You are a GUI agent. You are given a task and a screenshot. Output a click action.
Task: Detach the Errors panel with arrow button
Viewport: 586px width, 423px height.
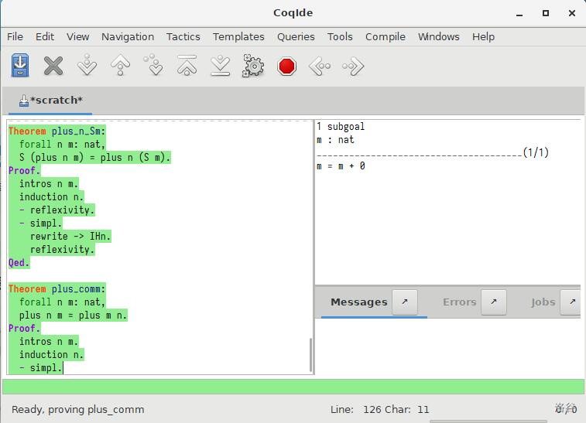(494, 302)
